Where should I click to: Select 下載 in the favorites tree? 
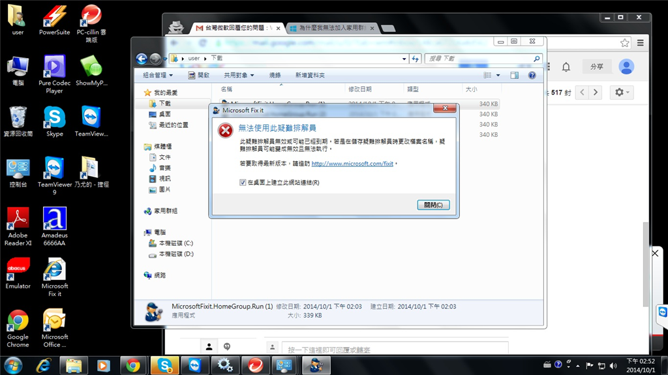(160, 103)
